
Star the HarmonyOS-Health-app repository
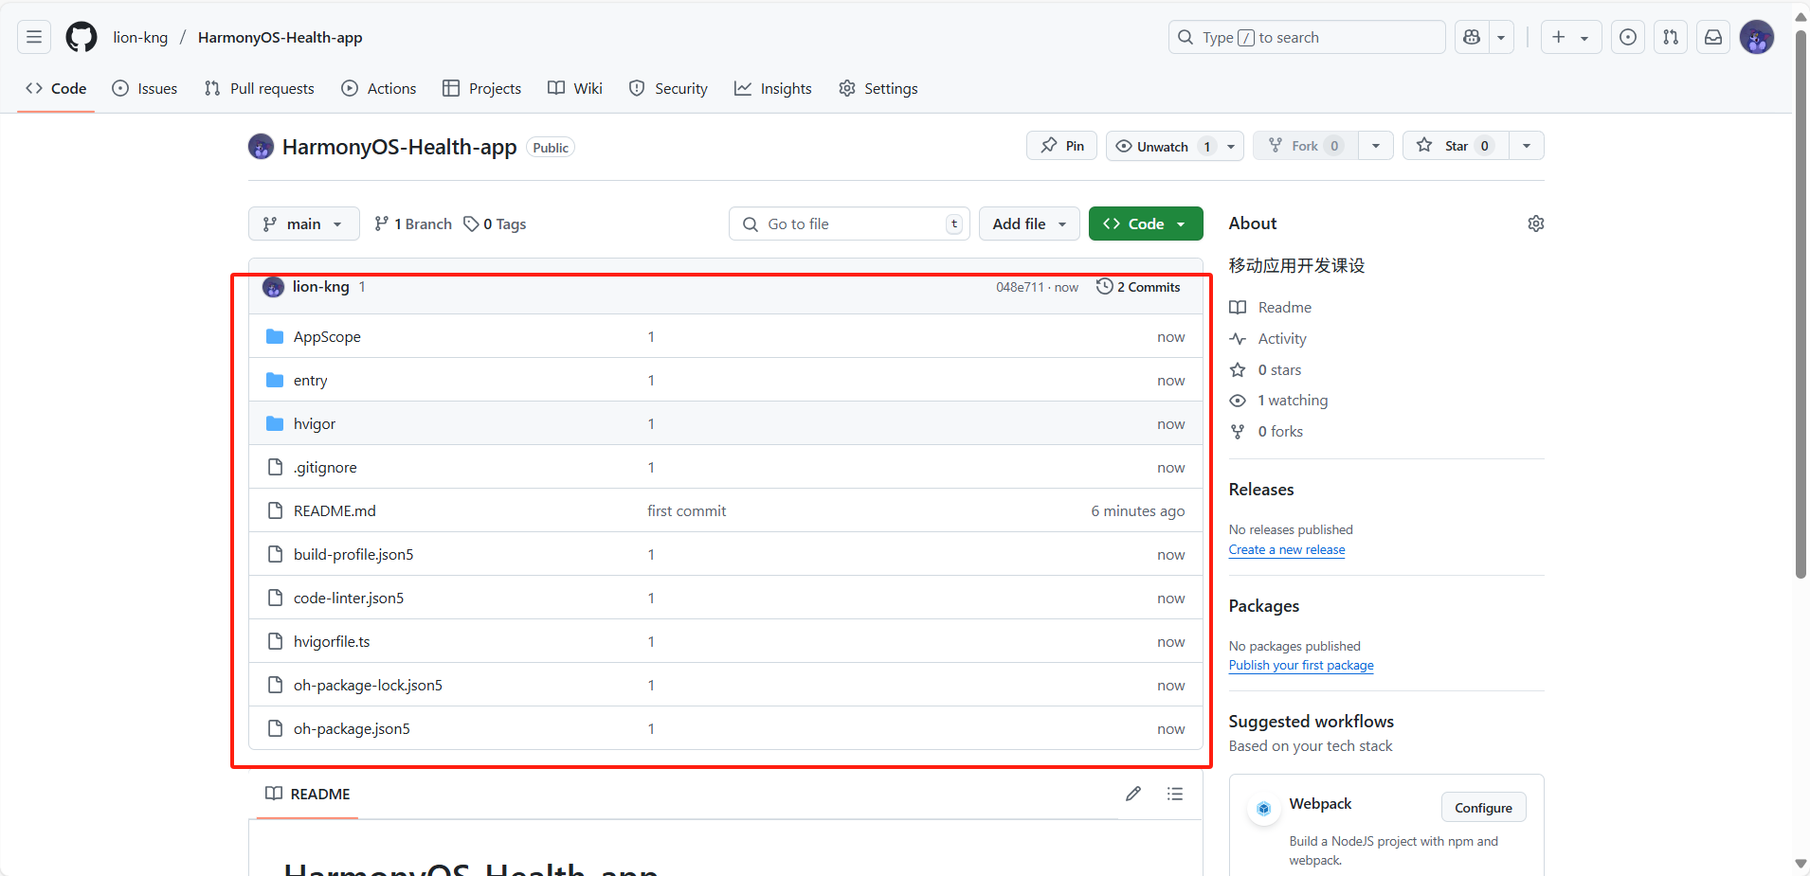coord(1453,146)
